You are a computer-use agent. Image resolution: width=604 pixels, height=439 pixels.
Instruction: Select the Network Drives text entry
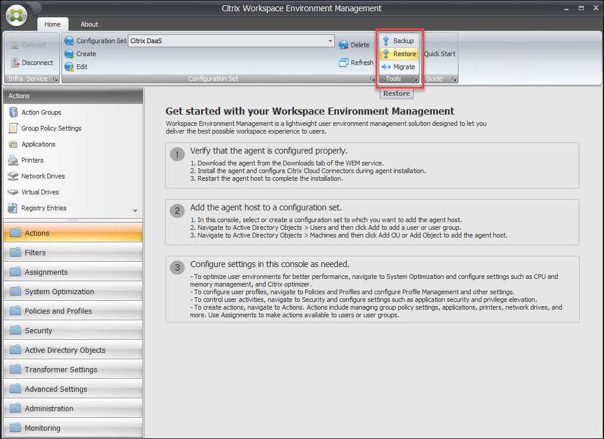point(43,176)
